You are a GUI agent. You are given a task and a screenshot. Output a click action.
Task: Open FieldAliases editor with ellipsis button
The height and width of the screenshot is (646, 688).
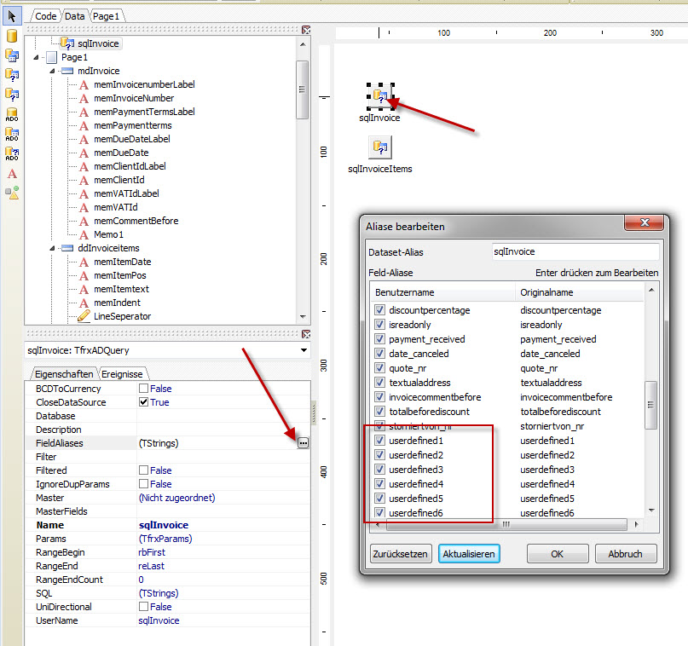303,443
